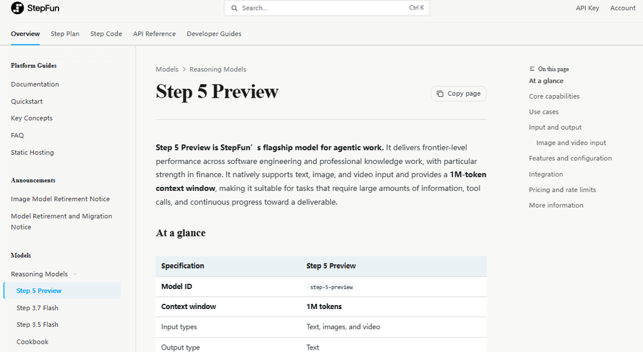Click the Platform Guides sidebar heading

[x=33, y=66]
